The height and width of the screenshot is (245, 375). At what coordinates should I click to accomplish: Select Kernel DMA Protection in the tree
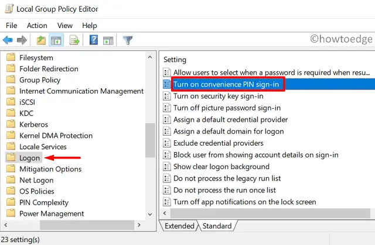(x=56, y=136)
